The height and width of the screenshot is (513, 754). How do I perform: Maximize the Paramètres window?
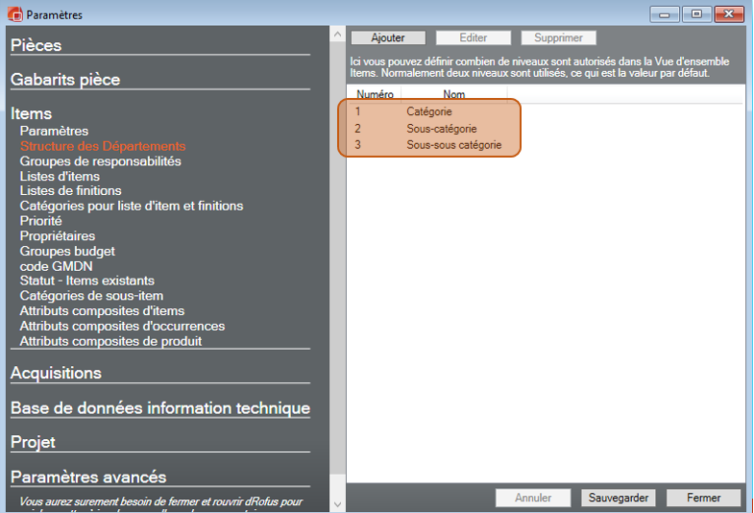pos(696,14)
